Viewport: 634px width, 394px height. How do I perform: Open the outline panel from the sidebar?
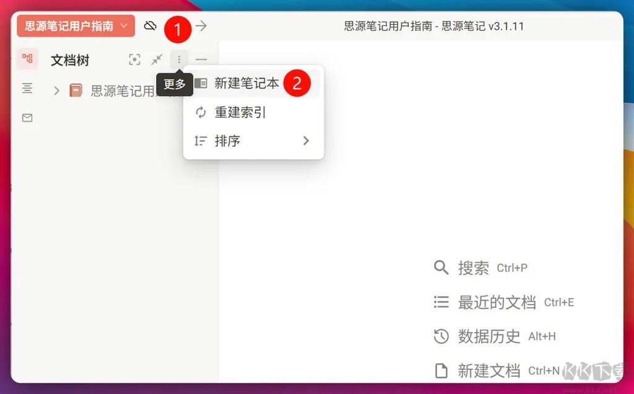coord(27,89)
